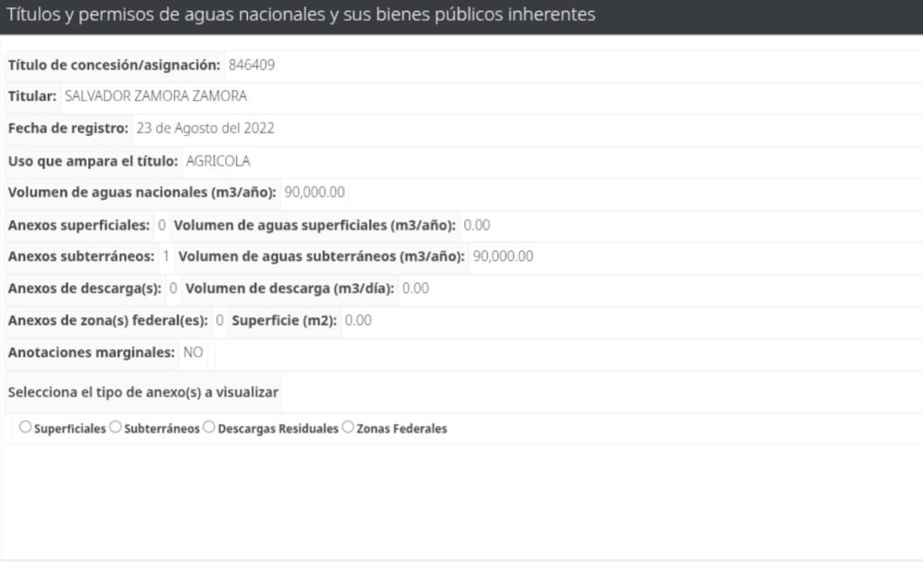The width and height of the screenshot is (923, 567).
Task: Click the Superficie (m2) label
Action: point(284,320)
